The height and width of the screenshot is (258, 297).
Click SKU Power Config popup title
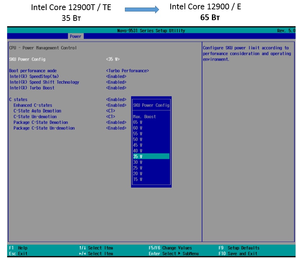pyautogui.click(x=151, y=105)
